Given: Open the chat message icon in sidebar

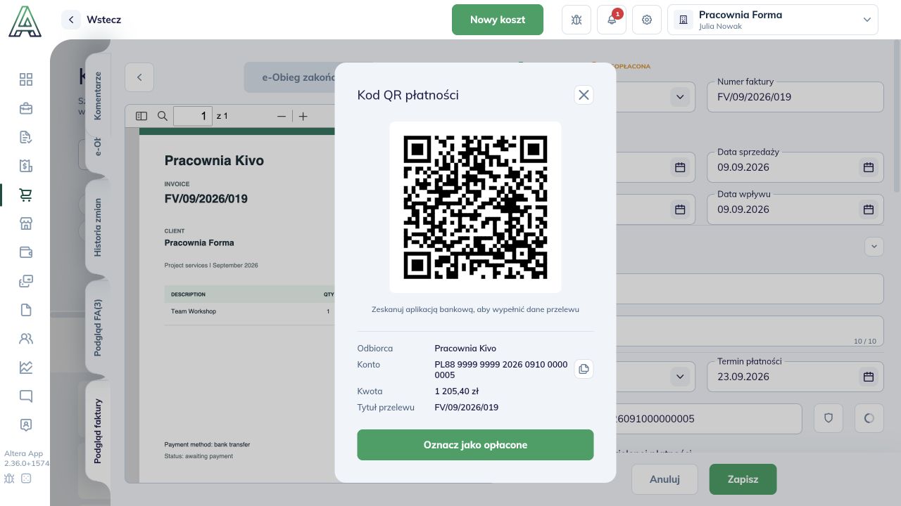Looking at the screenshot, I should click(x=26, y=396).
